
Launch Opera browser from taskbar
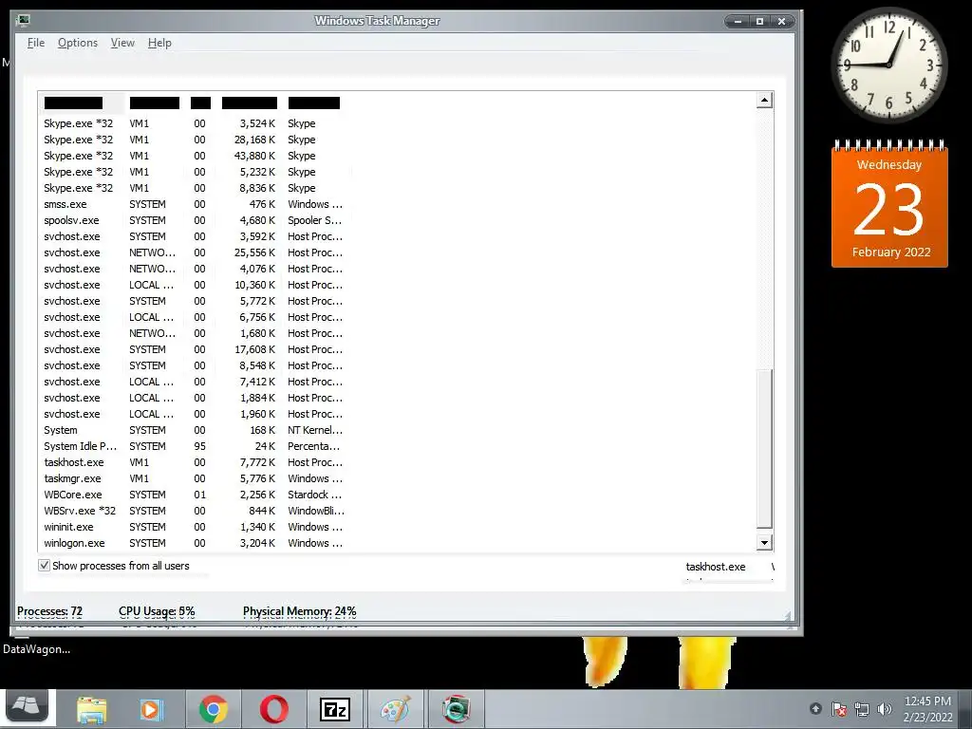click(x=274, y=709)
